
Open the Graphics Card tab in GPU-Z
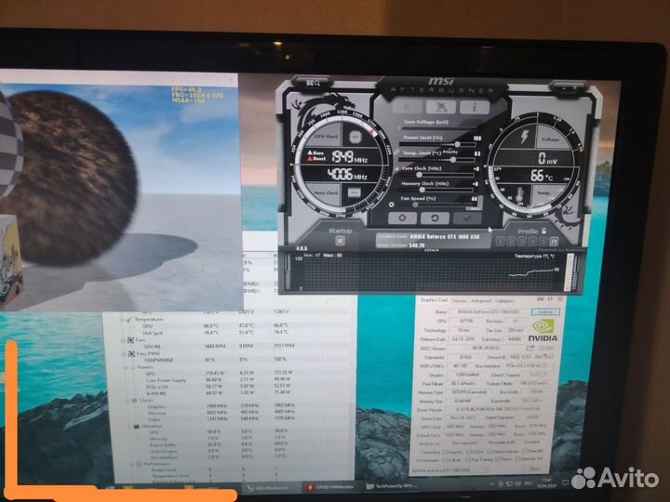click(434, 300)
